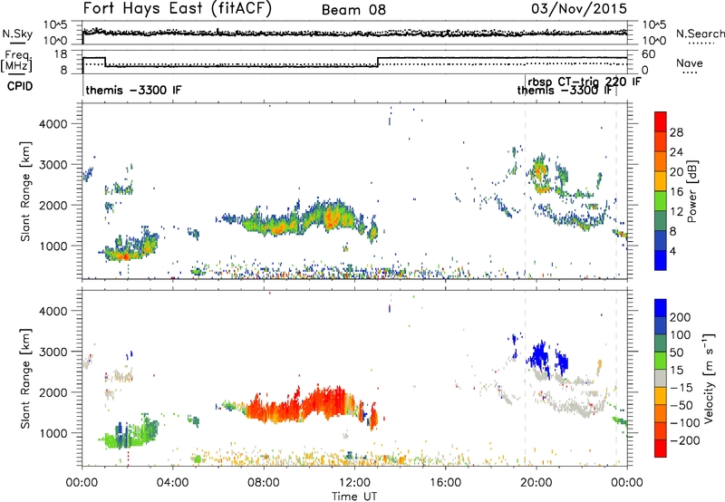This screenshot has height=502, width=725.
Task: Click the '08:00' time tick label
Action: [x=263, y=483]
